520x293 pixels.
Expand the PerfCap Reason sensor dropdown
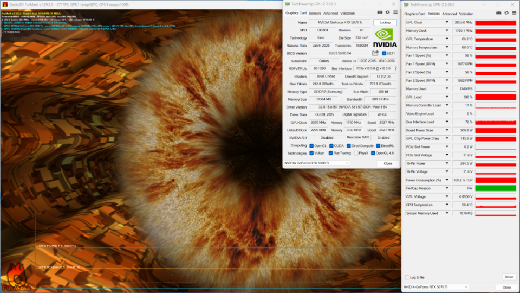(447, 188)
